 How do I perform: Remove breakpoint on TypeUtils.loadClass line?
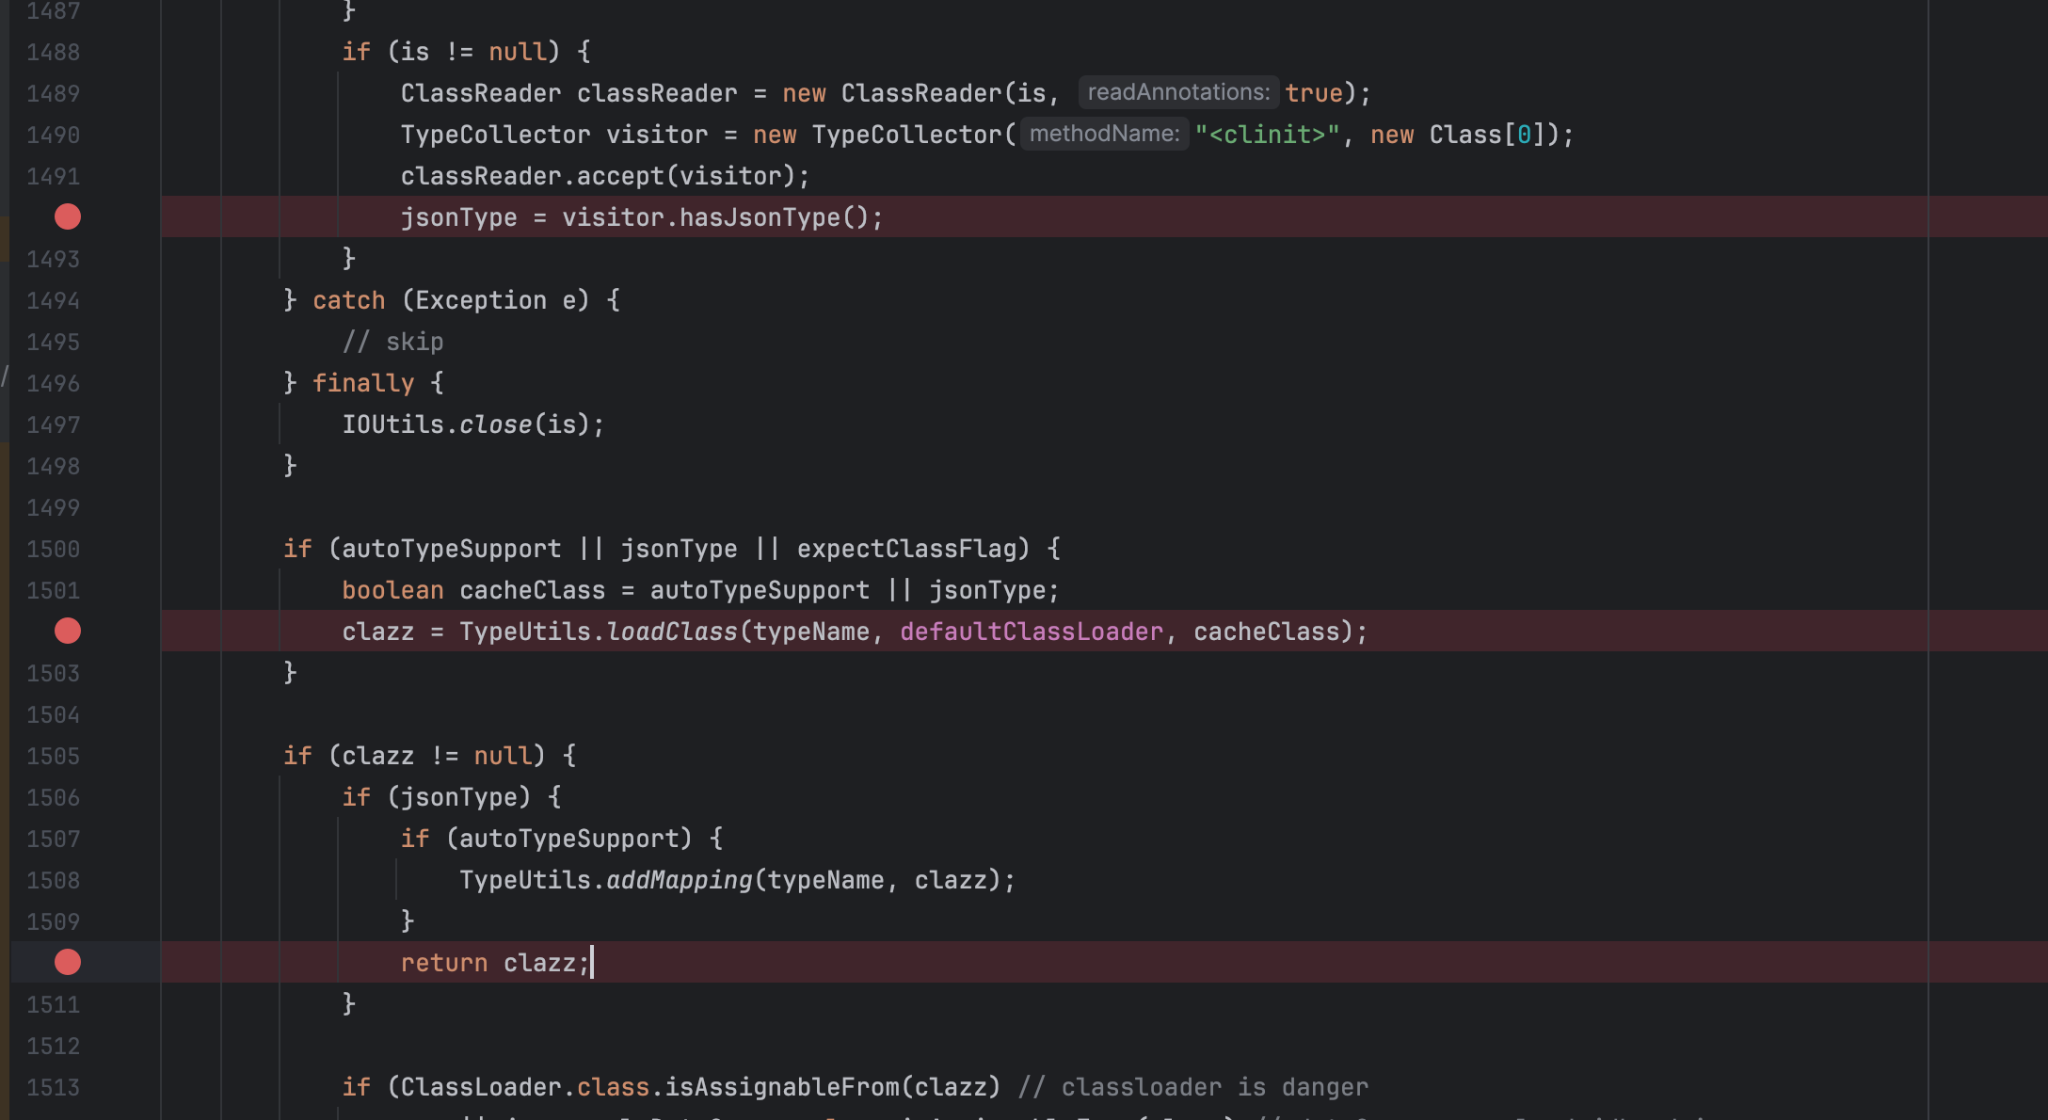click(68, 631)
